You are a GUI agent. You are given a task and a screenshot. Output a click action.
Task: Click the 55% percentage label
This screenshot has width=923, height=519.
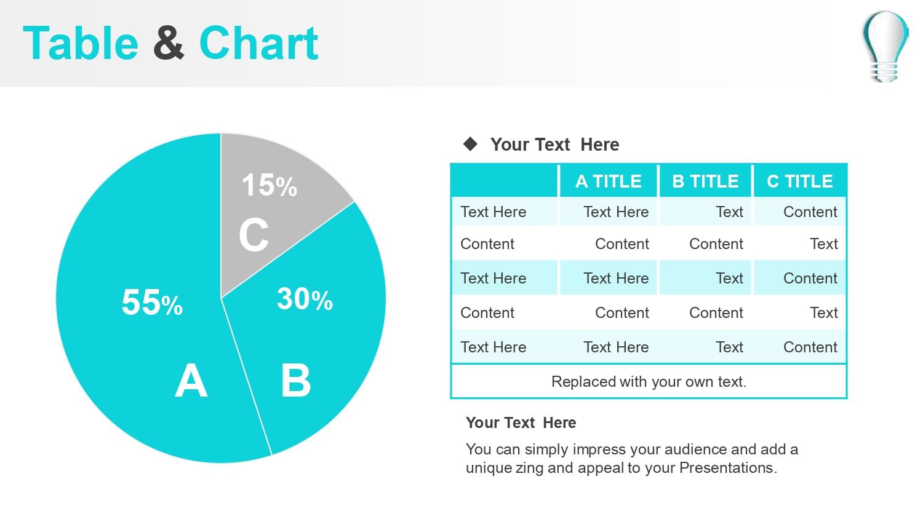(152, 303)
